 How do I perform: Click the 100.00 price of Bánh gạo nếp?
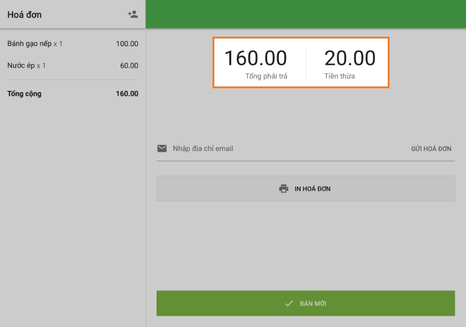point(127,44)
